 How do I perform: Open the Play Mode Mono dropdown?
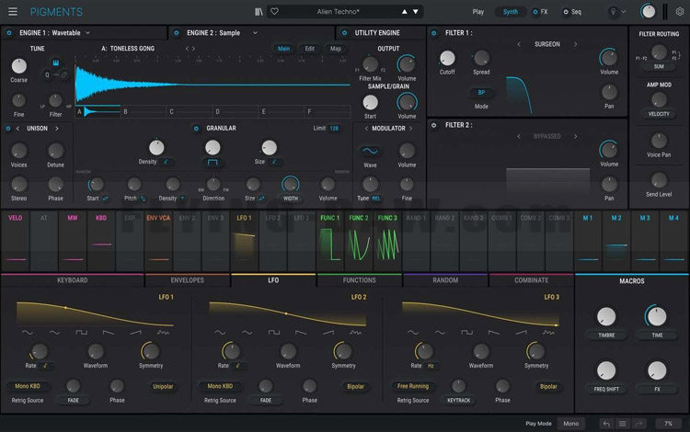click(x=571, y=423)
